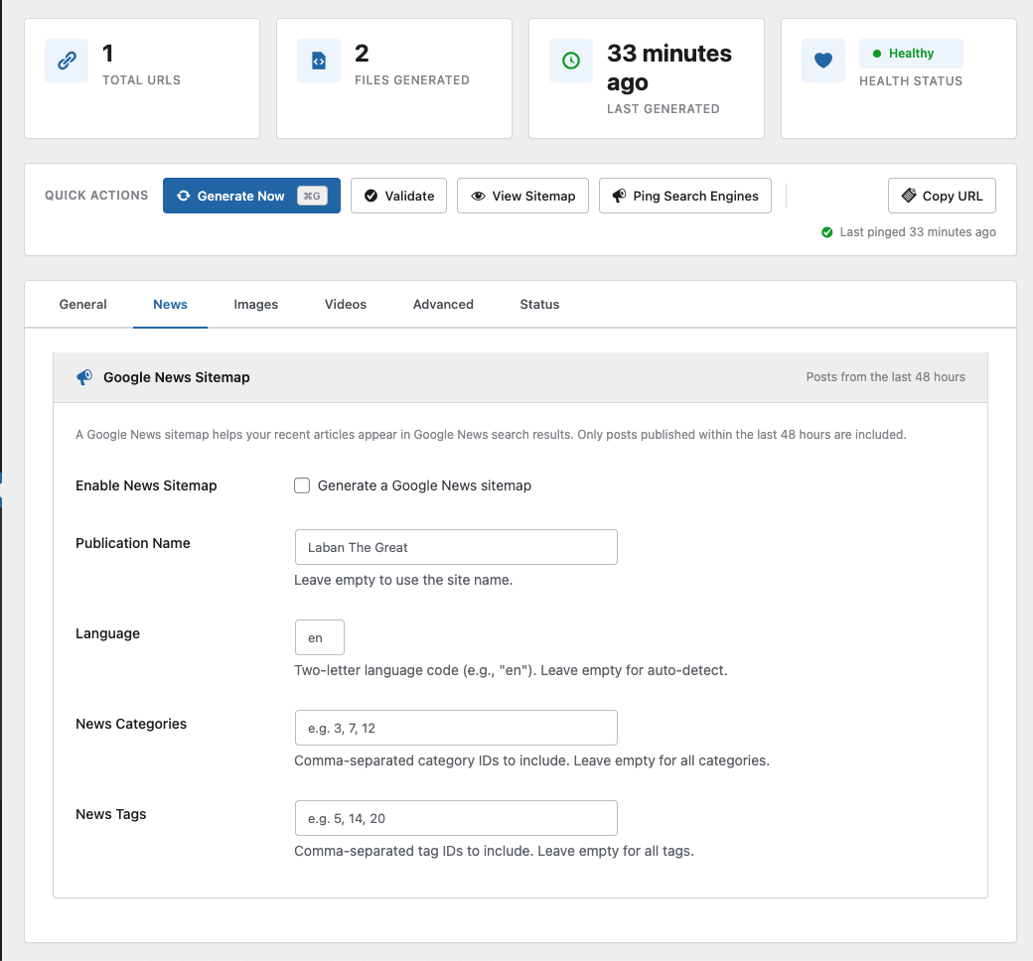1033x961 pixels.
Task: Open the Images tab
Action: (x=255, y=305)
